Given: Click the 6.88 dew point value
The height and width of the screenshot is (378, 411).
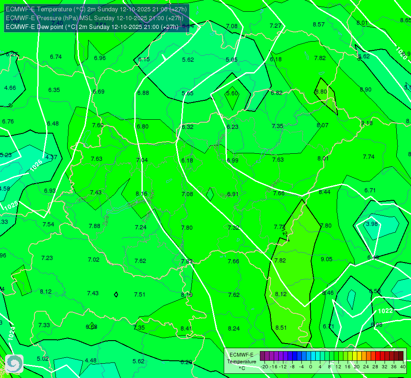Looking at the screenshot, I should [143, 93].
